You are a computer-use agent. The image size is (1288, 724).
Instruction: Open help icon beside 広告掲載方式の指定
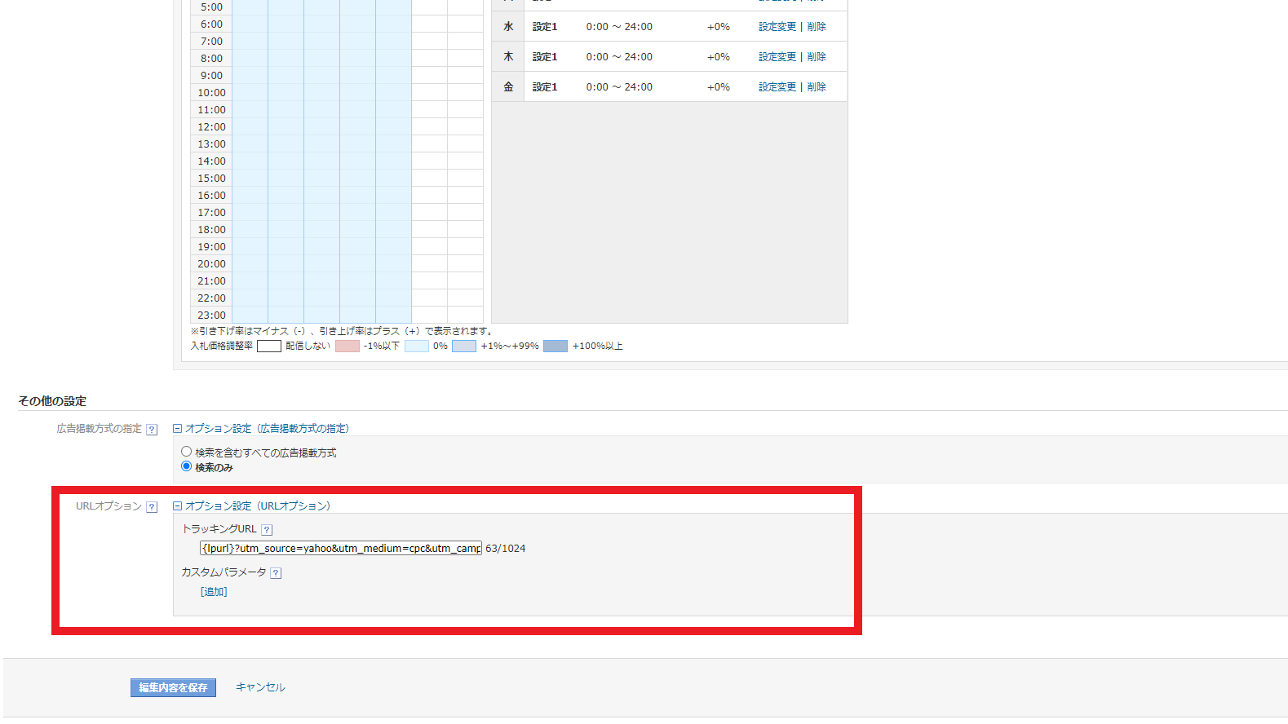[x=152, y=430]
